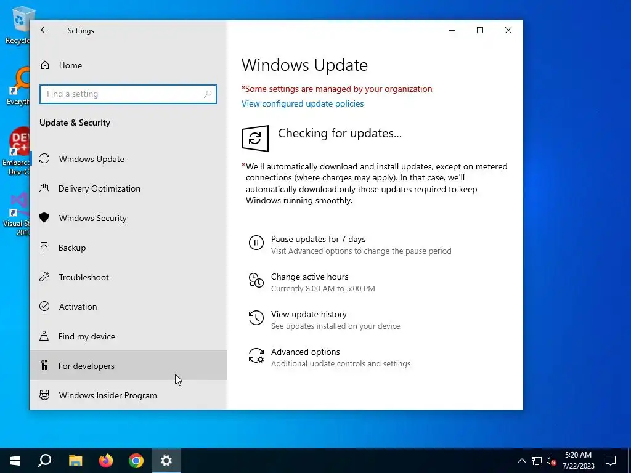
Task: Open Delivery Optimization settings
Action: [128, 188]
